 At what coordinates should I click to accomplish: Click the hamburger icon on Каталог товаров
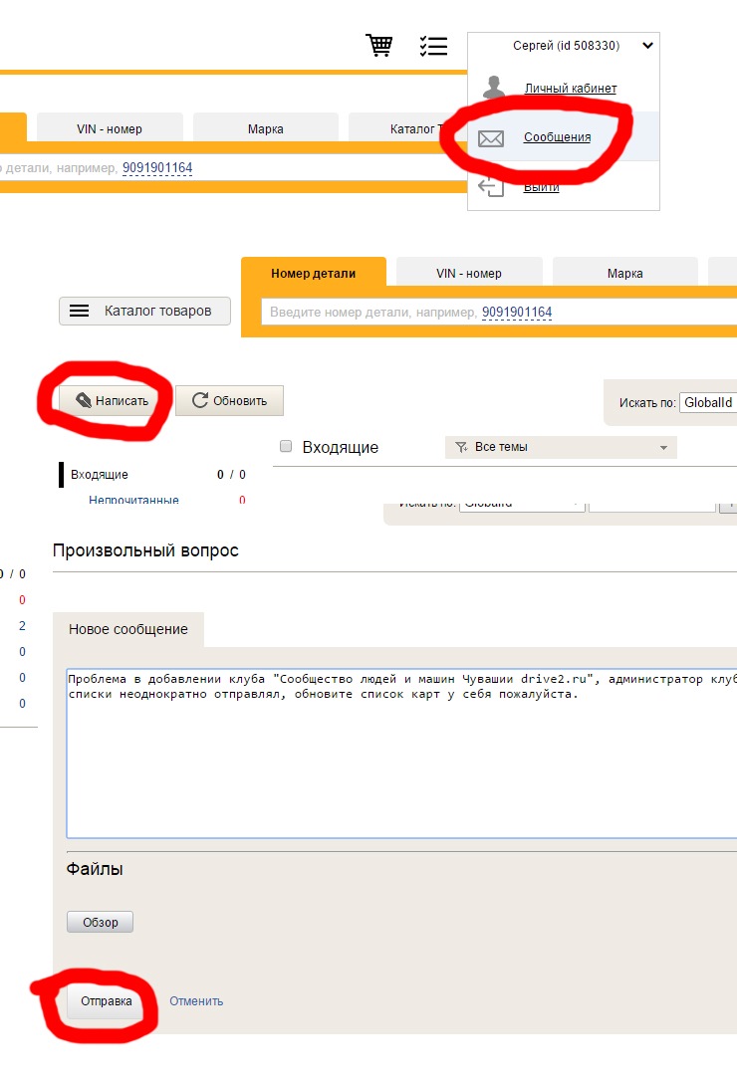pos(80,311)
